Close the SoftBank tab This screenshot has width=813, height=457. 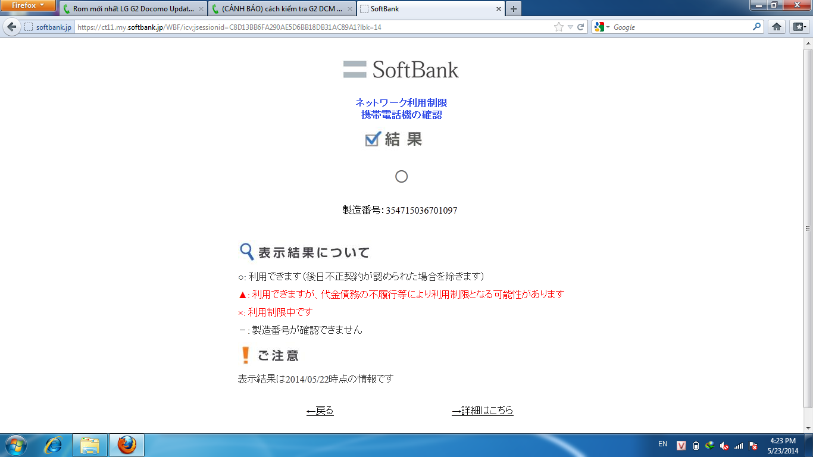point(498,10)
